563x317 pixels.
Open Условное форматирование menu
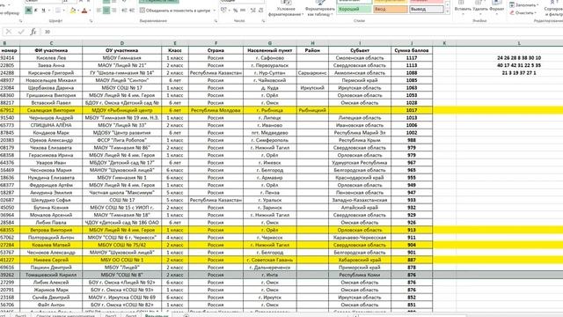286,8
